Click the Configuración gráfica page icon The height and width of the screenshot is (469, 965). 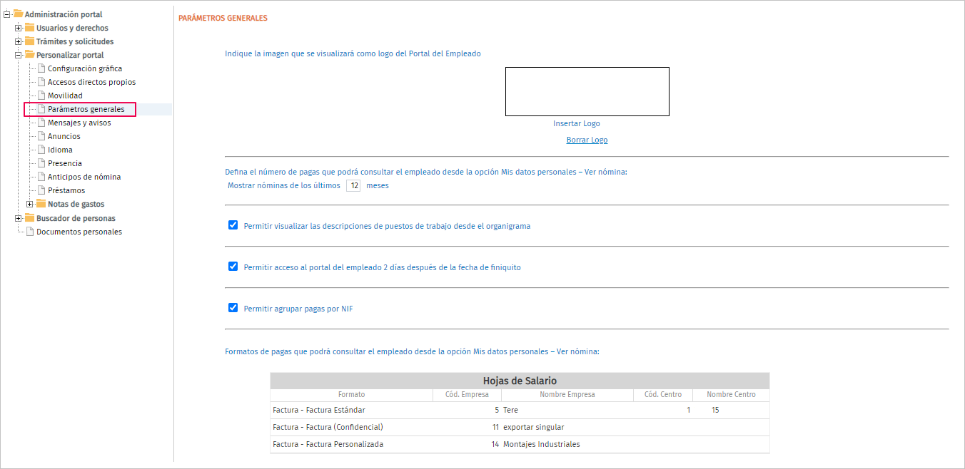(41, 68)
